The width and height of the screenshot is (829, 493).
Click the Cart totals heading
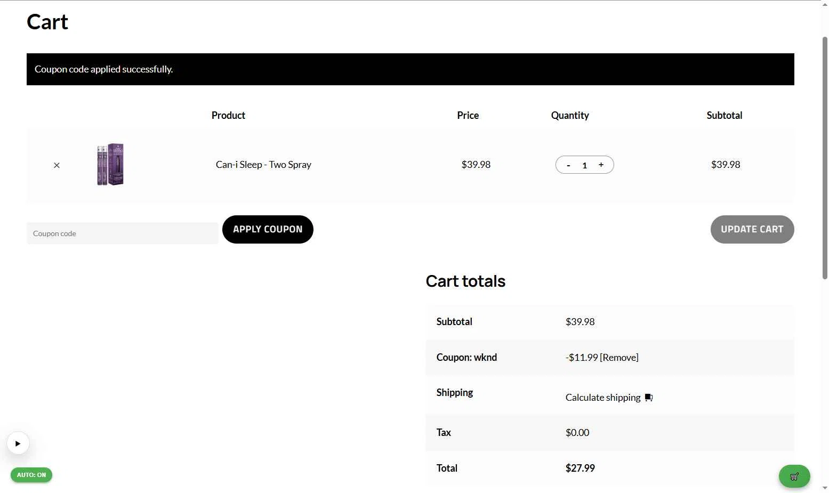pyautogui.click(x=465, y=281)
